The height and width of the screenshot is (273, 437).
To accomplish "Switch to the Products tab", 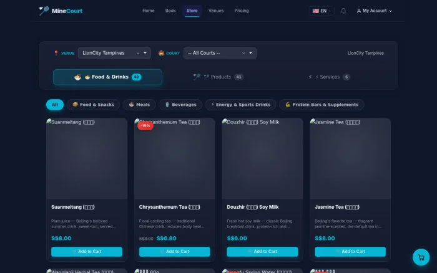I will point(219,77).
